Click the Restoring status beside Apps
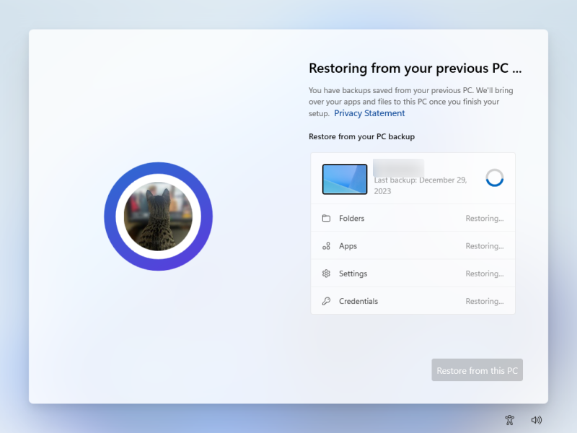The width and height of the screenshot is (577, 433). (x=484, y=246)
